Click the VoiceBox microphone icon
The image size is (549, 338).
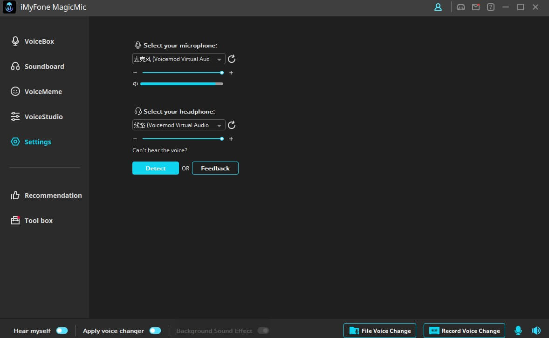(15, 41)
